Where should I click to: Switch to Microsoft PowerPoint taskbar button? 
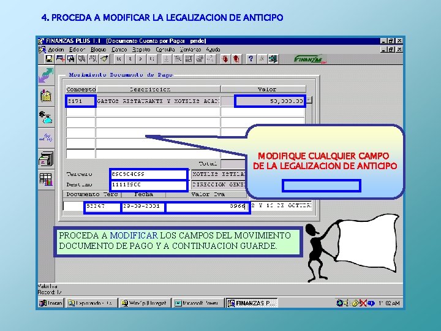[198, 303]
